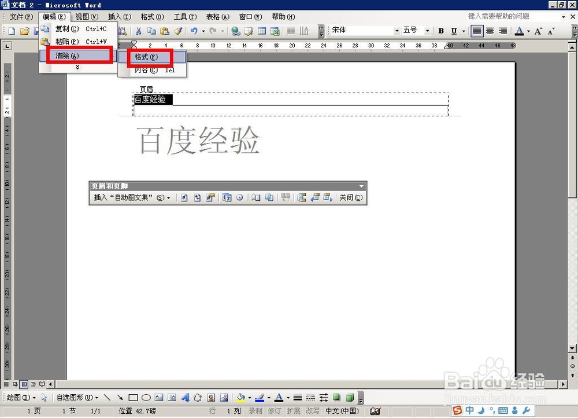Click the line color brush swatch
This screenshot has width=578, height=419.
click(260, 398)
